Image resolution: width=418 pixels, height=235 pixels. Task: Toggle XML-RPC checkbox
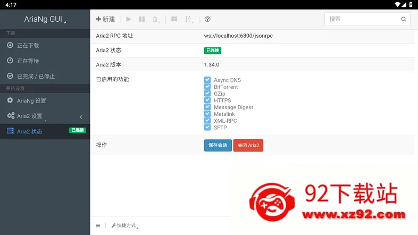[x=207, y=121]
